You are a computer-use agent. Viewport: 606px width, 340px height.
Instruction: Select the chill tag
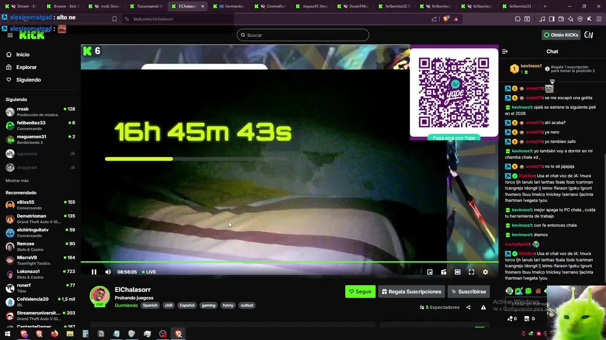coord(169,305)
